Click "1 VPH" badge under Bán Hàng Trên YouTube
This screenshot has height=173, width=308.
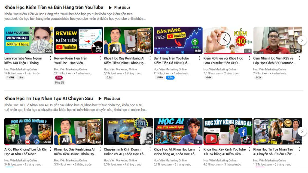coord(160,78)
